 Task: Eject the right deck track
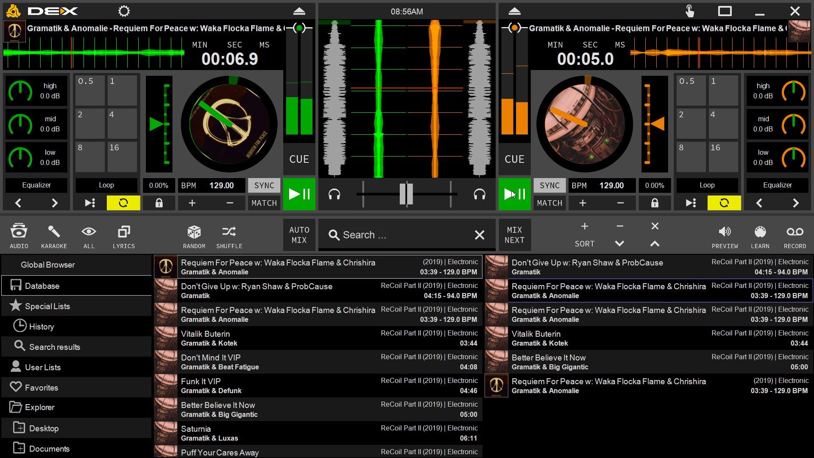[514, 11]
